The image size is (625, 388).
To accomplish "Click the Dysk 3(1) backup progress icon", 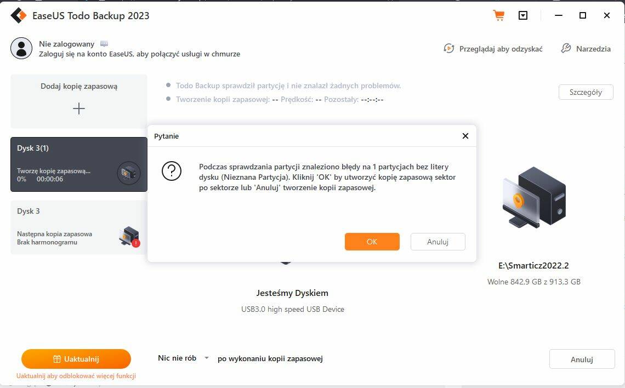I will (128, 173).
